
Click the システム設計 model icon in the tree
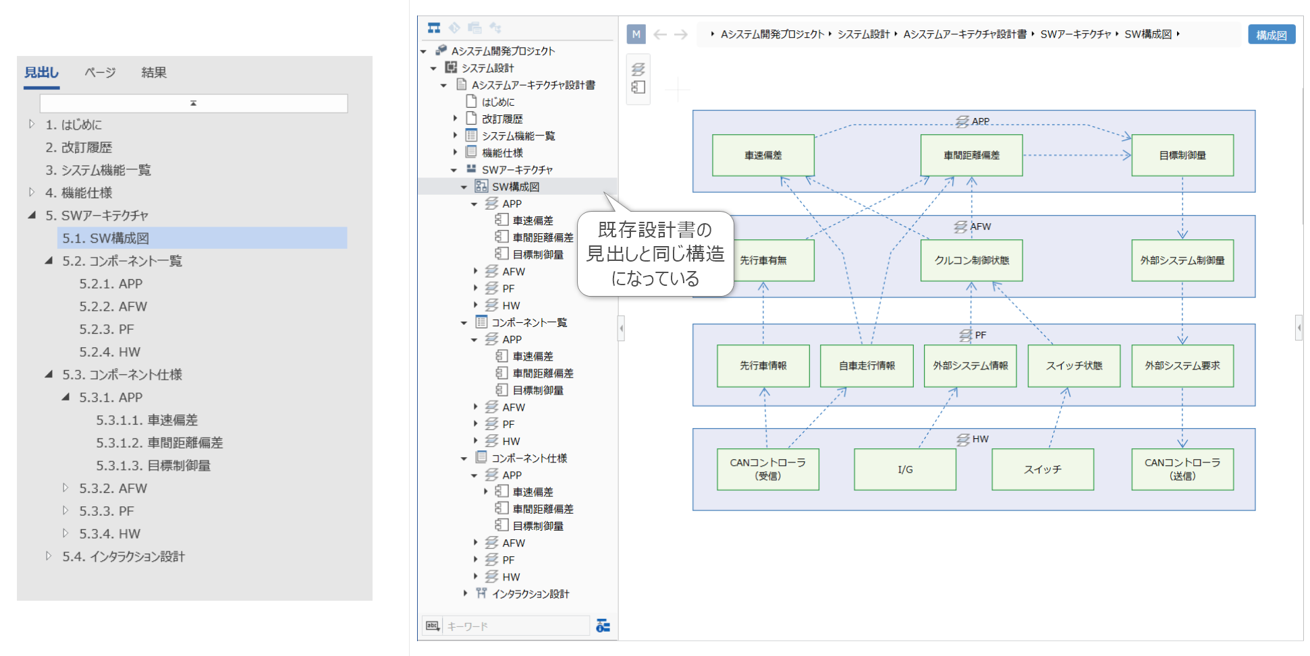452,67
